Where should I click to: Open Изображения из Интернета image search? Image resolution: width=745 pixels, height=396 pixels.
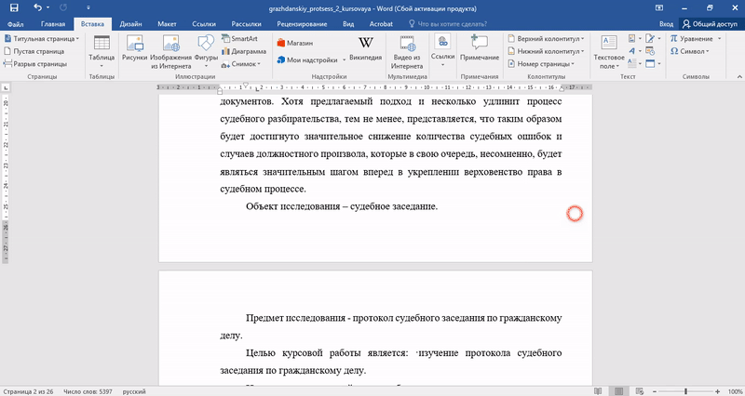(x=170, y=52)
